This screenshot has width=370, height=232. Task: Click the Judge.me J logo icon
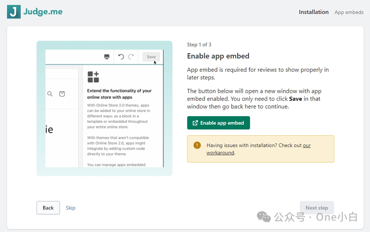click(x=14, y=12)
